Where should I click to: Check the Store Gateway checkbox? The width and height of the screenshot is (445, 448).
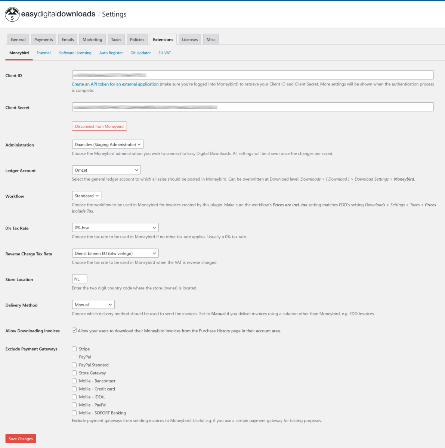74,373
